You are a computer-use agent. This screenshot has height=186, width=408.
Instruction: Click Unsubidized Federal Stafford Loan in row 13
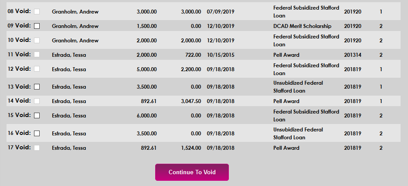[x=298, y=86]
